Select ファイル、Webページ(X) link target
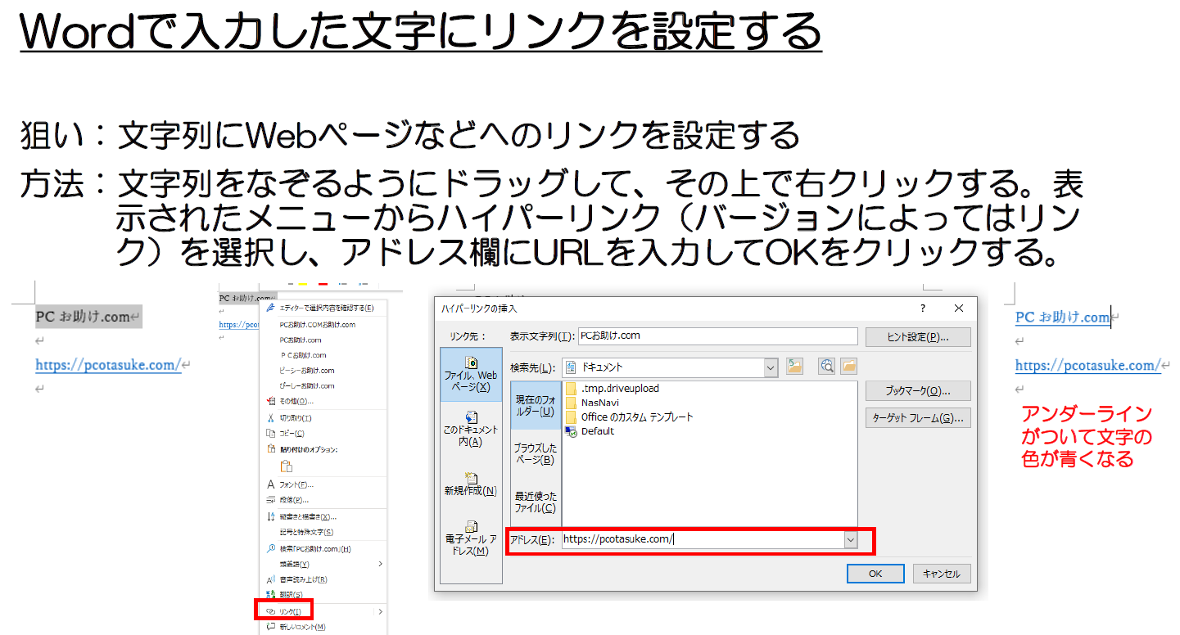The width and height of the screenshot is (1180, 635). [471, 374]
